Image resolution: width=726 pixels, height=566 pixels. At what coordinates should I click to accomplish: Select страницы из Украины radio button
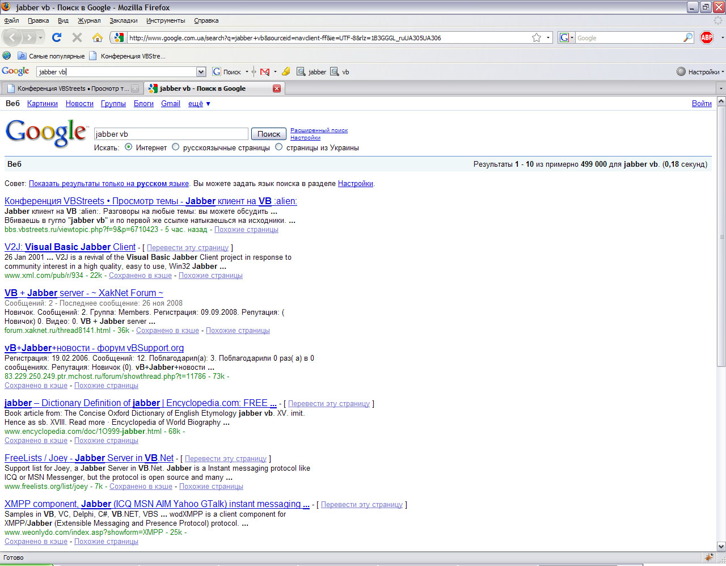[278, 147]
